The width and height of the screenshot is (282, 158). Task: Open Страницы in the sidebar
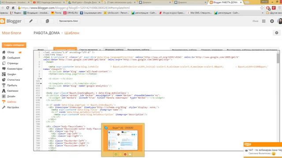click(13, 63)
